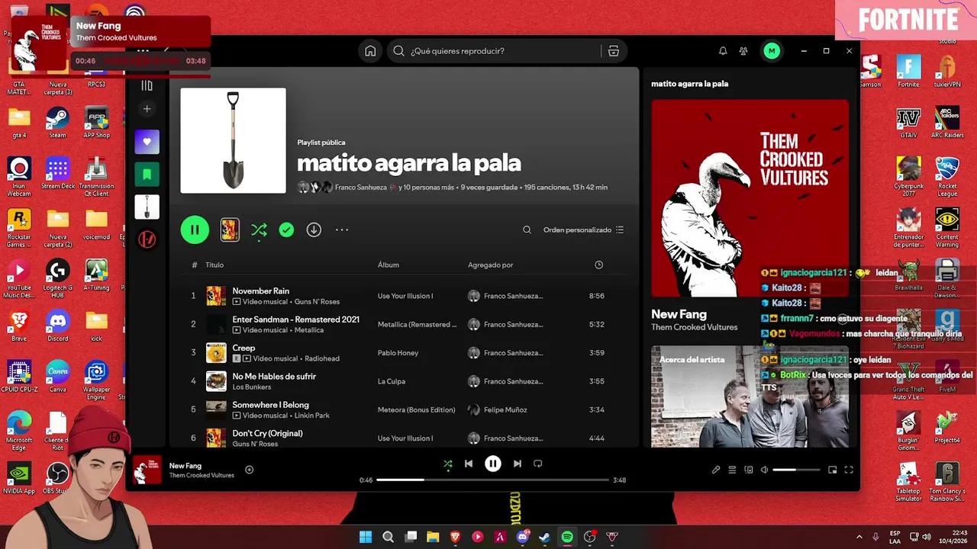Open the miniplayer icon
The height and width of the screenshot is (549, 977).
pyautogui.click(x=832, y=470)
